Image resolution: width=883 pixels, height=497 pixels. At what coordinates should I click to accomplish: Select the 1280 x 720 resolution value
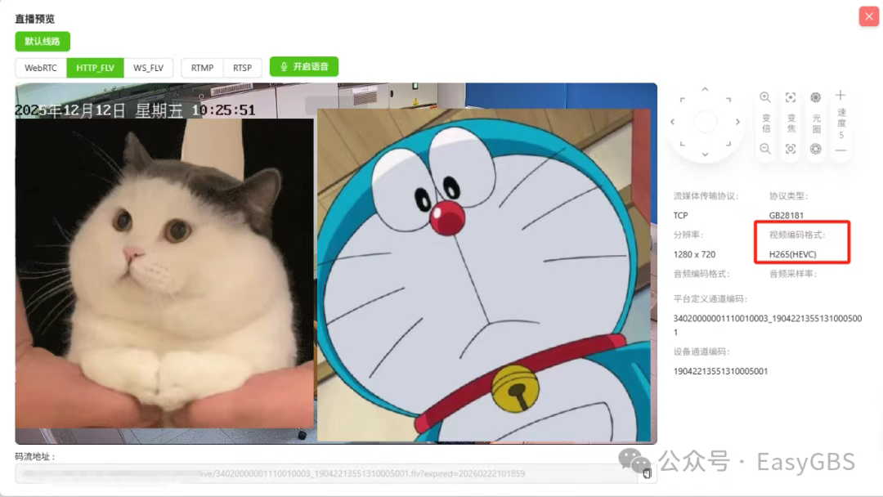coord(694,254)
